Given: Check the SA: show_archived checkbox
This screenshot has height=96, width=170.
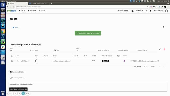Looking at the screenshot, I should [11, 78].
